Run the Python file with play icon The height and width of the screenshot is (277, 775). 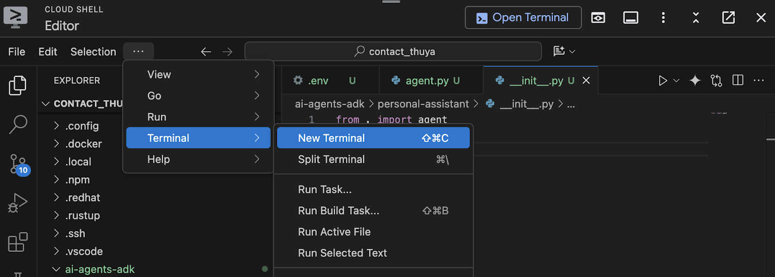(x=663, y=80)
